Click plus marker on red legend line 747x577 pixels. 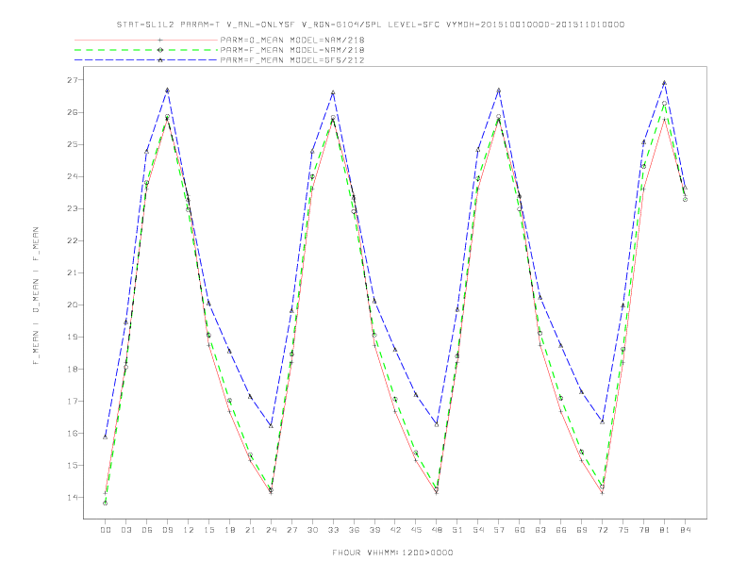click(x=160, y=40)
